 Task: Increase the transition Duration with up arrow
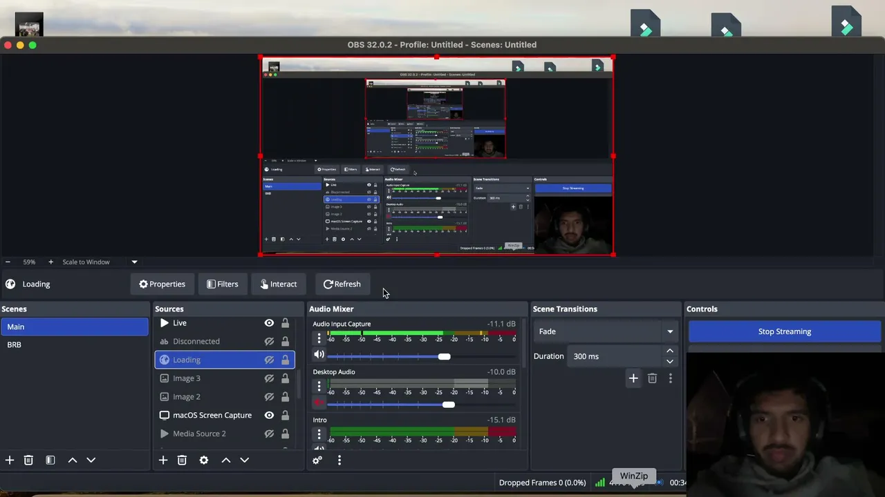tap(669, 351)
